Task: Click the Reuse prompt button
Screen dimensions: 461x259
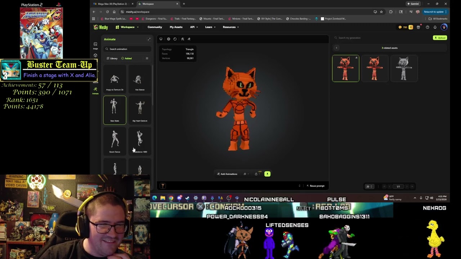Action: point(315,186)
